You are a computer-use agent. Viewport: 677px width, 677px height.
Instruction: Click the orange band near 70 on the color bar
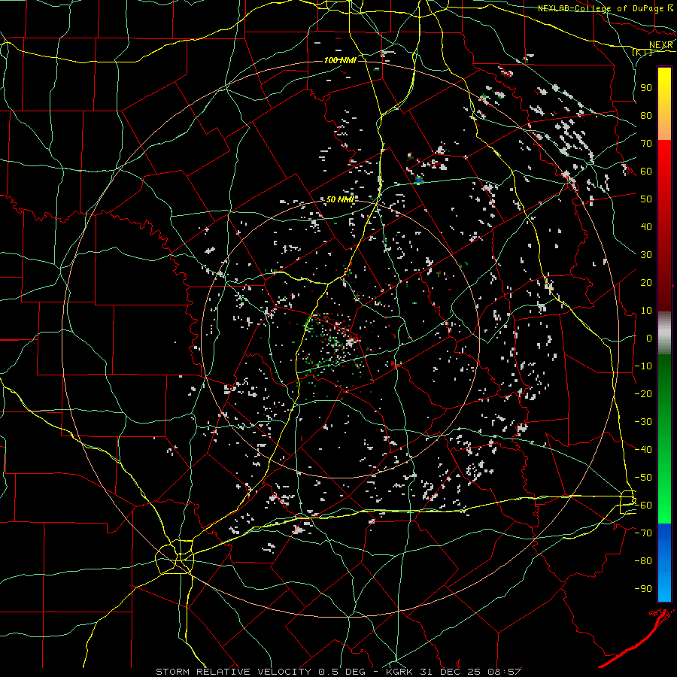tap(664, 129)
